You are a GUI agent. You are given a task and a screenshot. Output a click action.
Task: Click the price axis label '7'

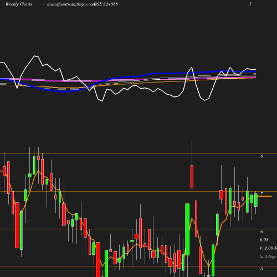click(261, 194)
